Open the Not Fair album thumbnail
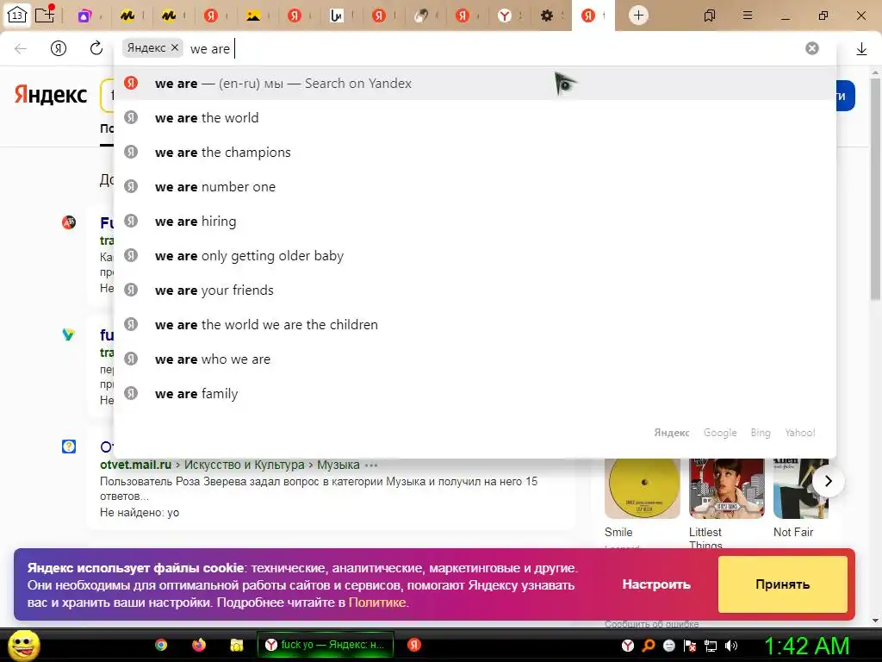Image resolution: width=882 pixels, height=662 pixels. (x=801, y=488)
